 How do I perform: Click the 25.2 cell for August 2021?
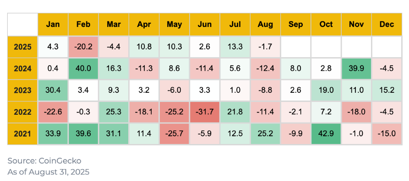pos(265,134)
